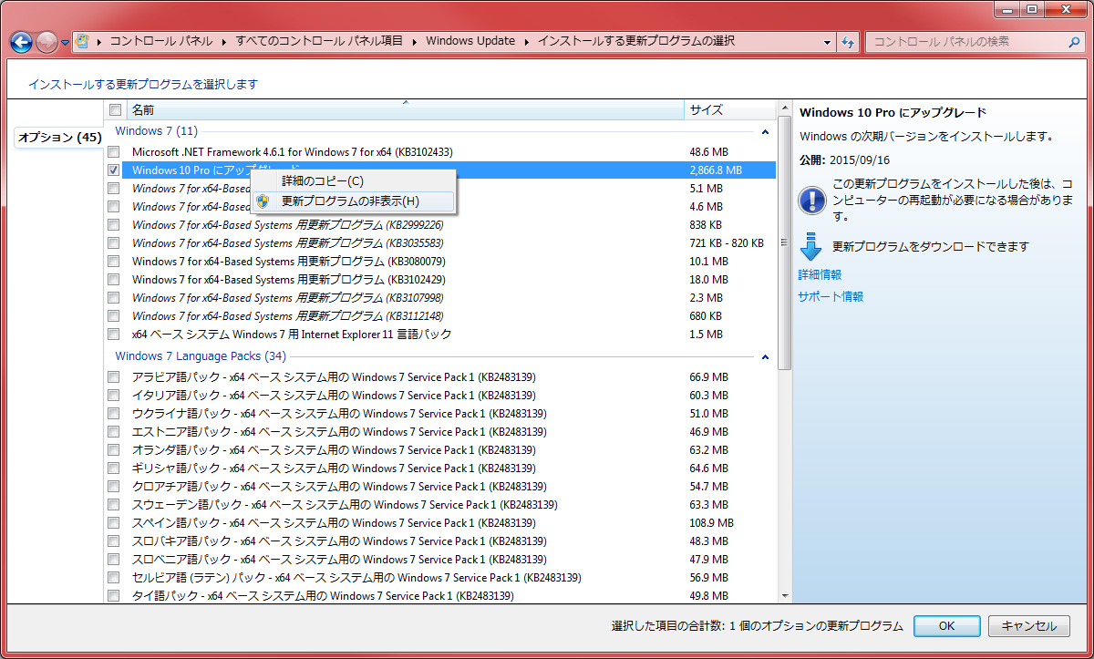Open the address bar history dropdown
This screenshot has height=659, width=1094.
828,42
